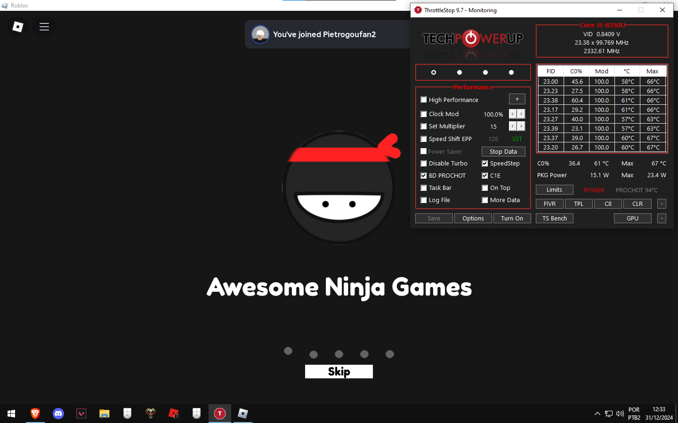This screenshot has height=423, width=678.
Task: Launch Brave browser from the taskbar
Action: point(35,414)
